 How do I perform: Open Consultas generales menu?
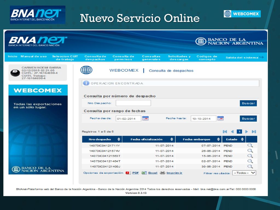(151, 58)
